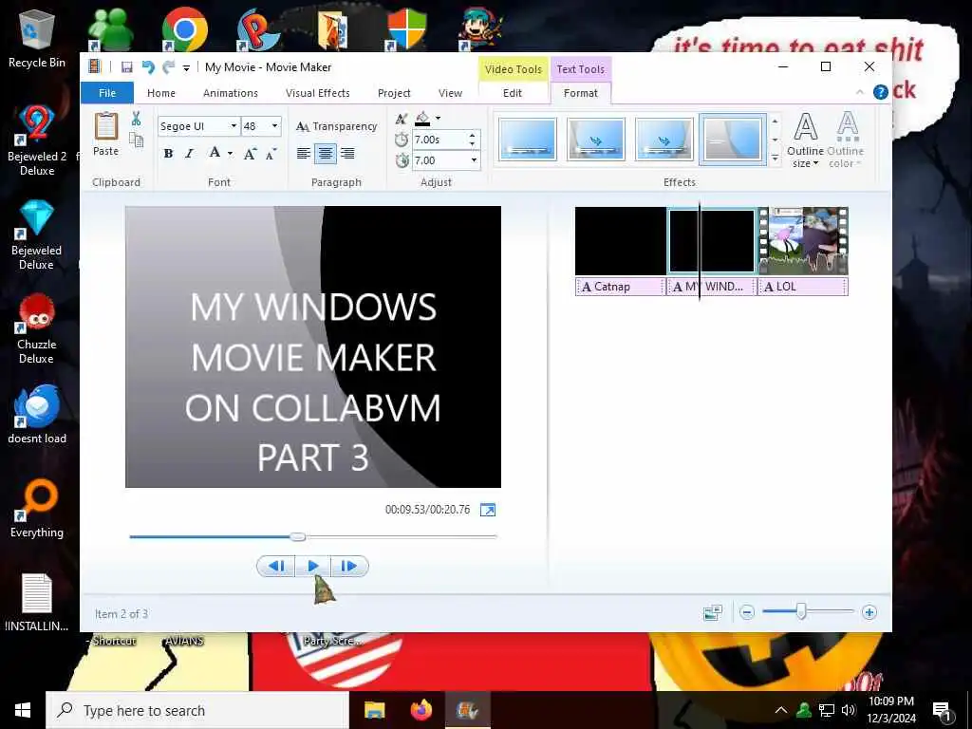
Task: Open the background color dropdown arrow
Action: click(x=438, y=118)
